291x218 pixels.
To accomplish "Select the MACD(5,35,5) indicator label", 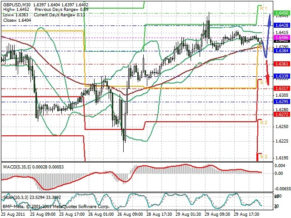I will pos(17,167).
